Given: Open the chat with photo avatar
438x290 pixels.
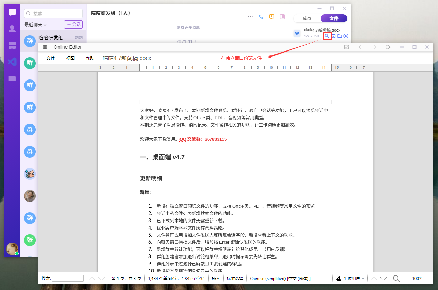Looking at the screenshot, I should (30, 196).
